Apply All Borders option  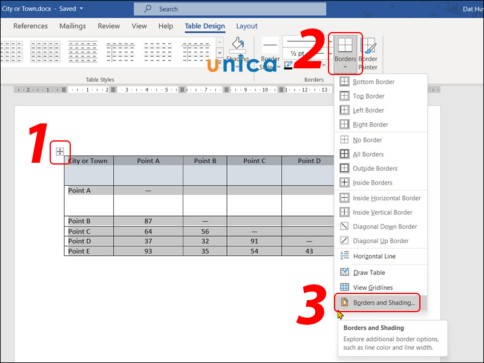[x=368, y=154]
